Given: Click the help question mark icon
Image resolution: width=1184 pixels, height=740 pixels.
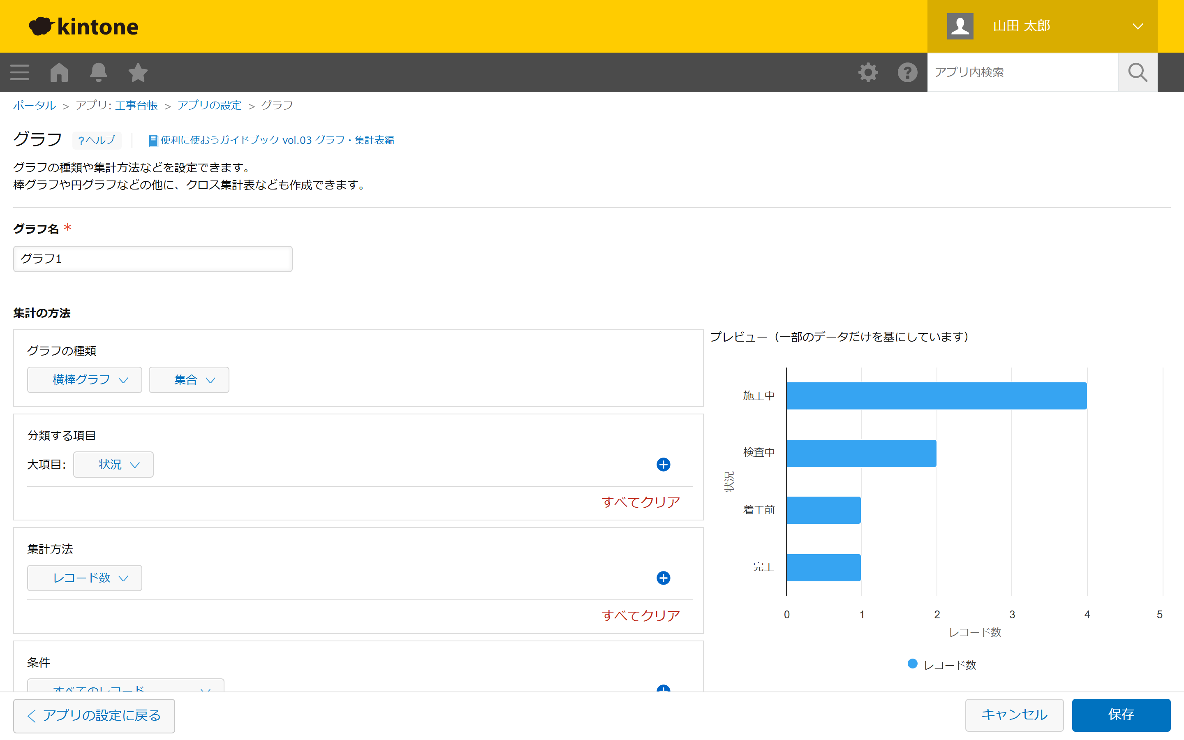Looking at the screenshot, I should 908,72.
